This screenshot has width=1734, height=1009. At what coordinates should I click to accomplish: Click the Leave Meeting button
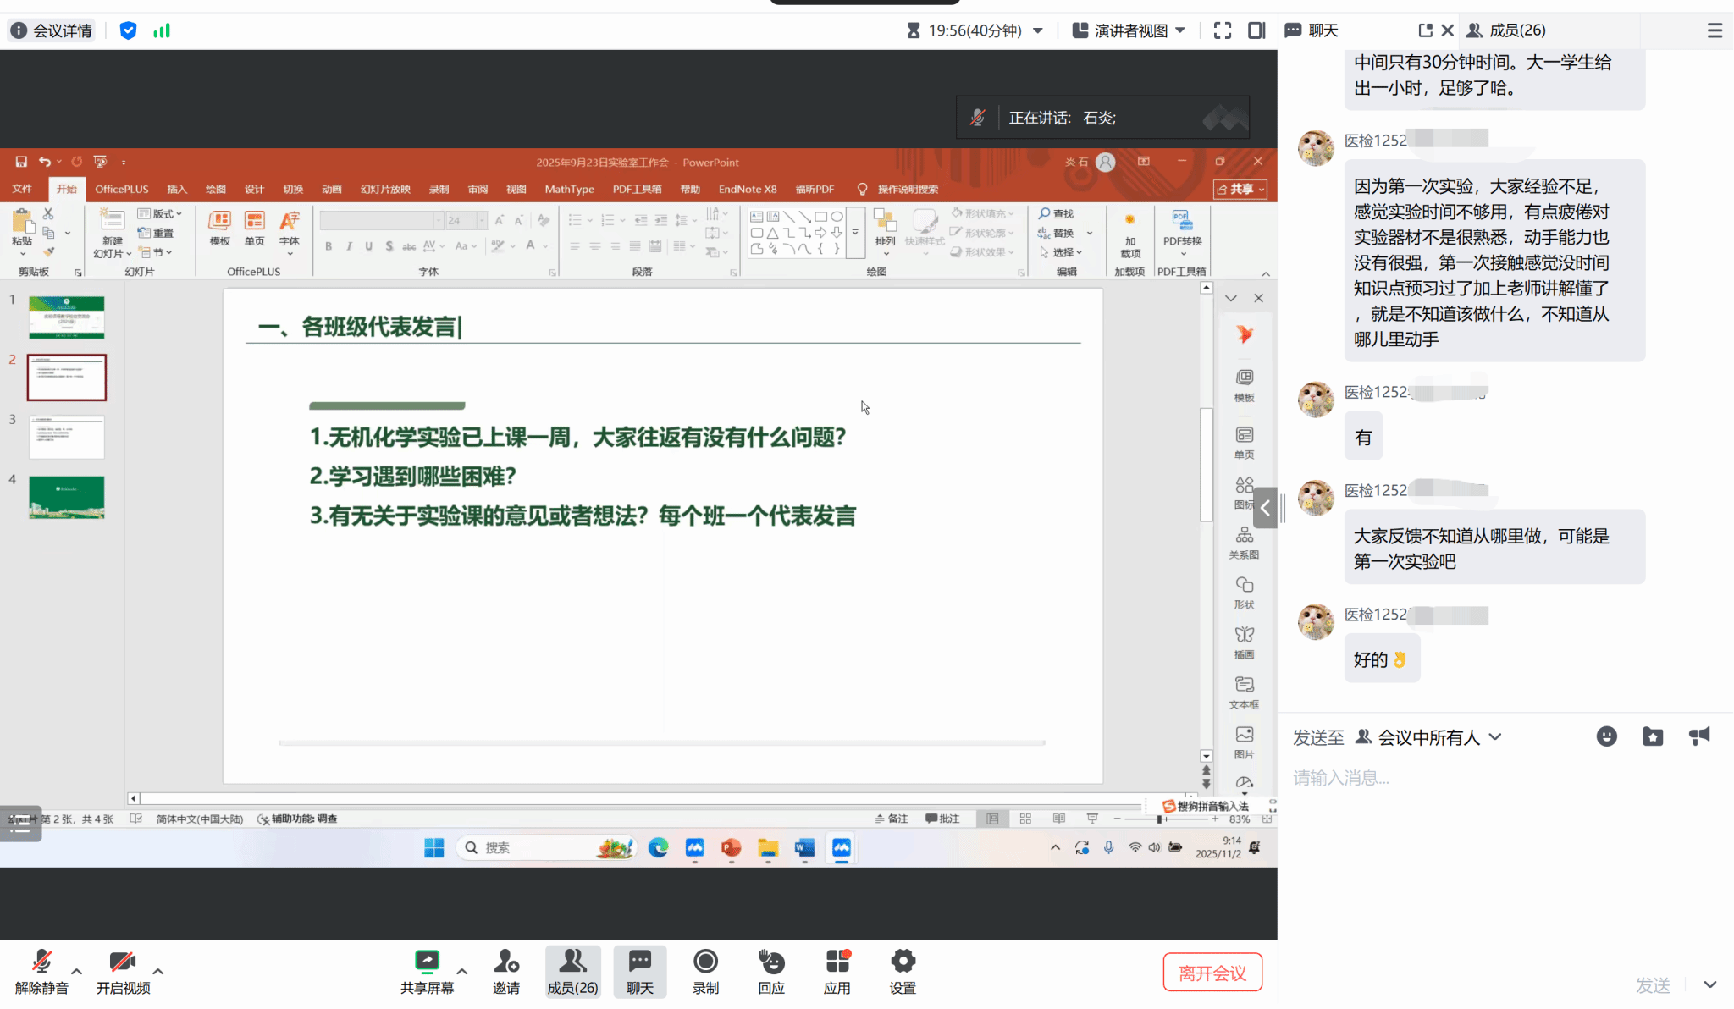(x=1212, y=973)
